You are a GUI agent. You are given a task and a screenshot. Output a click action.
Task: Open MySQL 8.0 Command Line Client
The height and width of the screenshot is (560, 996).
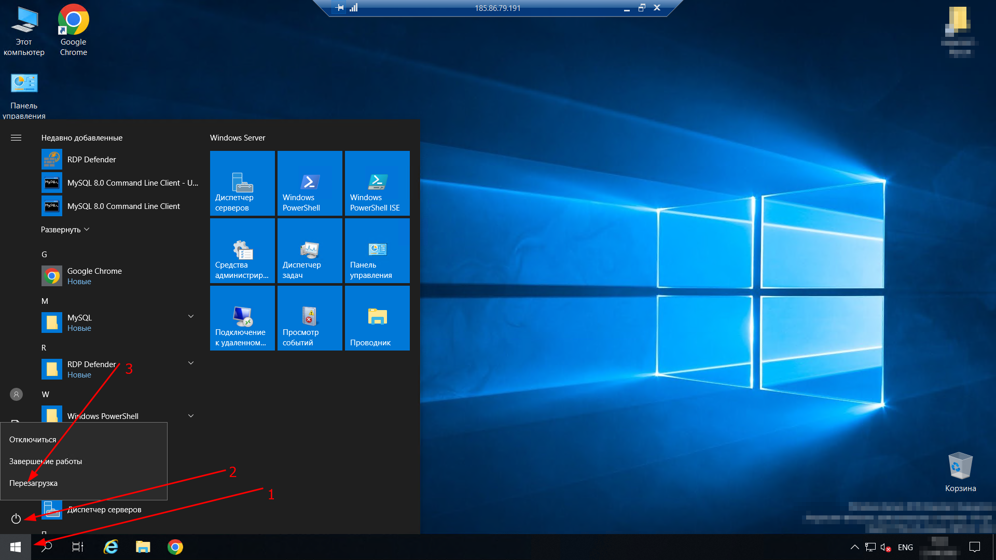(x=123, y=206)
